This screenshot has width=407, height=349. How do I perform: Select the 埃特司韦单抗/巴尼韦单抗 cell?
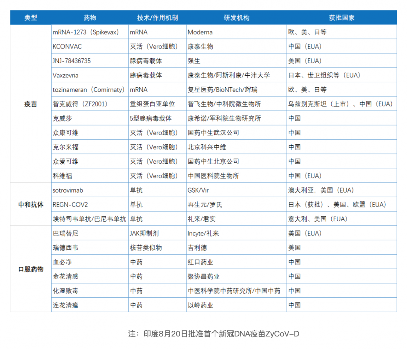pos(90,219)
